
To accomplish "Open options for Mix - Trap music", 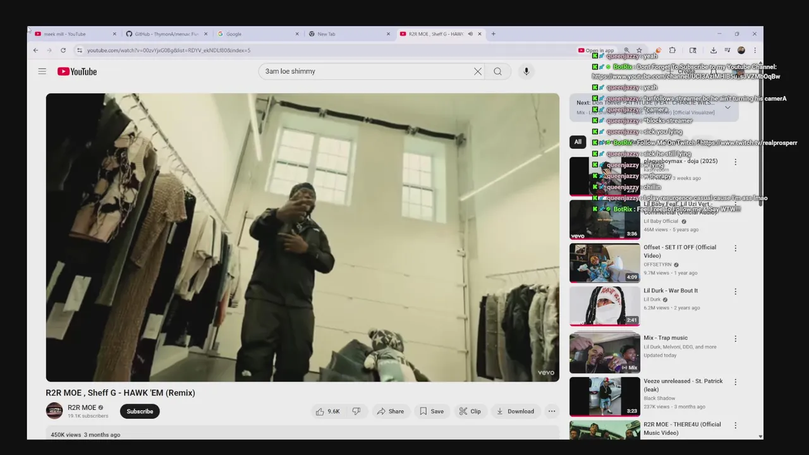I will click(735, 339).
